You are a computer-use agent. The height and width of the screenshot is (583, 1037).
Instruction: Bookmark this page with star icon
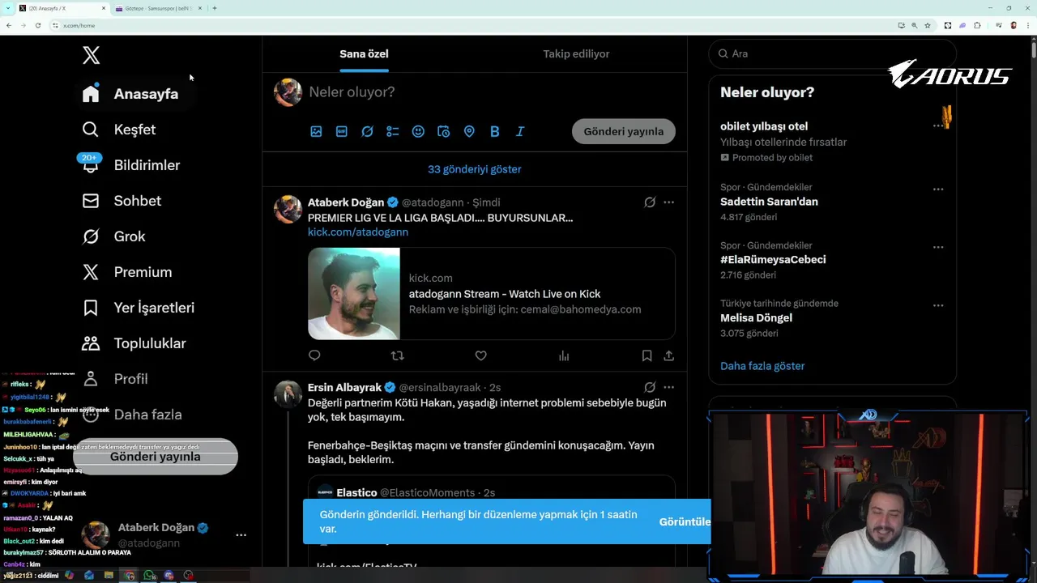coord(928,25)
